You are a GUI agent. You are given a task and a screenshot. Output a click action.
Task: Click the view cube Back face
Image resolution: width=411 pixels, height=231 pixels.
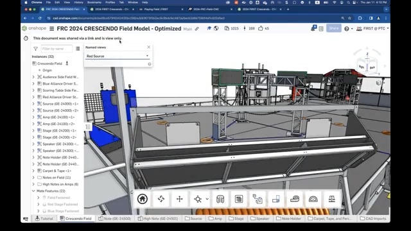pyautogui.click(x=372, y=67)
